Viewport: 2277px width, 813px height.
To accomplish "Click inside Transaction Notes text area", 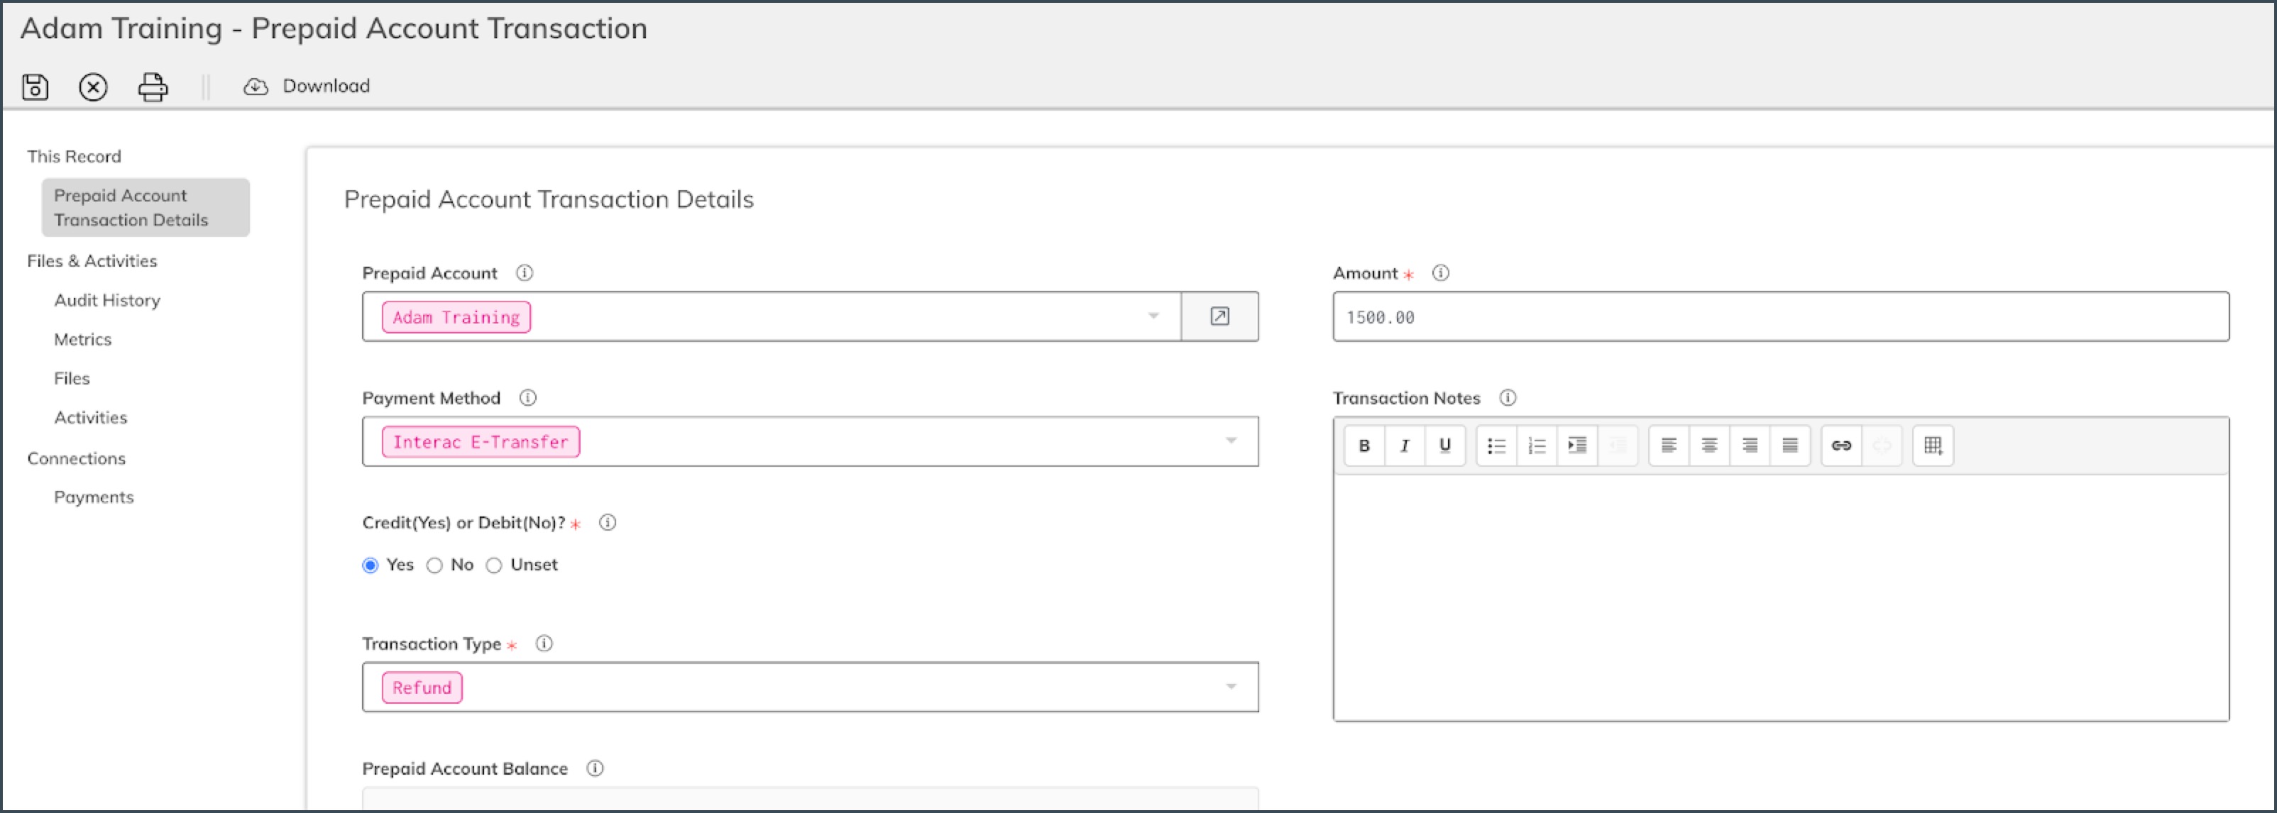I will pos(1781,597).
